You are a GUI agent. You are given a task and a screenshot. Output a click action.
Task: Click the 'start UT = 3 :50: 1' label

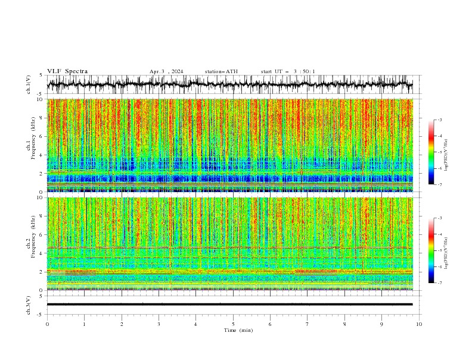[288, 71]
